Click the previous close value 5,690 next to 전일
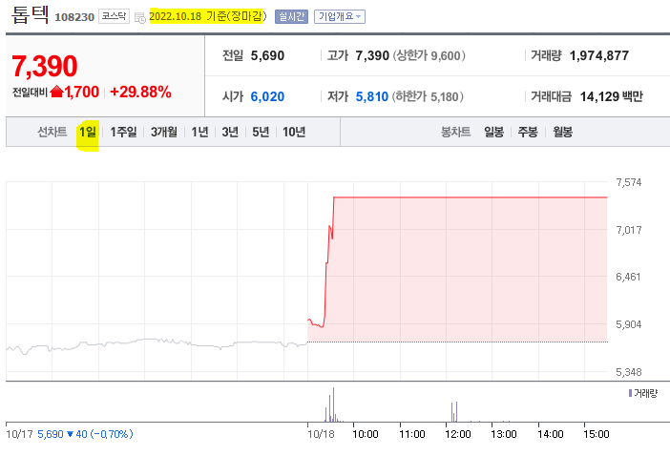Screen dimensions: 670x456 [267, 56]
